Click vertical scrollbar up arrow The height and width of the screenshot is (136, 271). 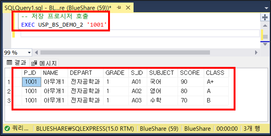[265, 26]
